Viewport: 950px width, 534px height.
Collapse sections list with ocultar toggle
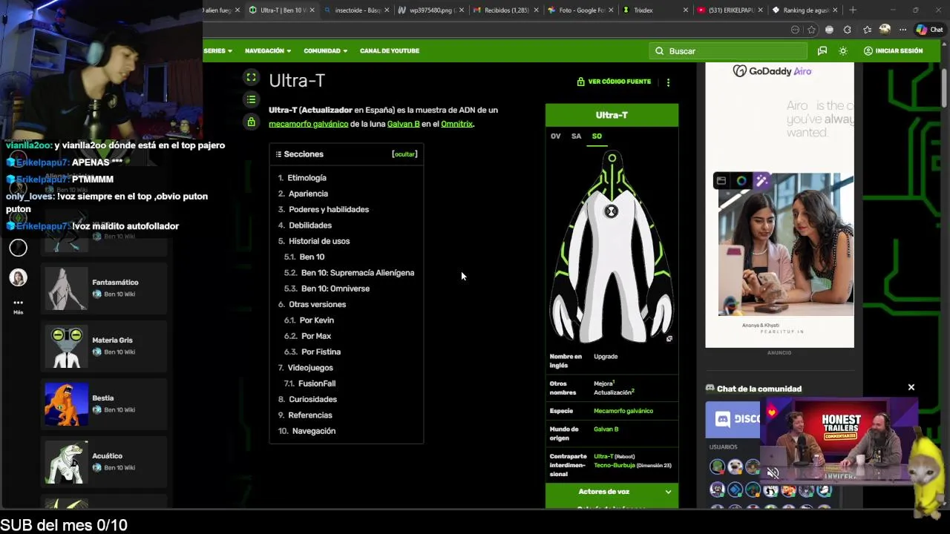[x=404, y=154]
